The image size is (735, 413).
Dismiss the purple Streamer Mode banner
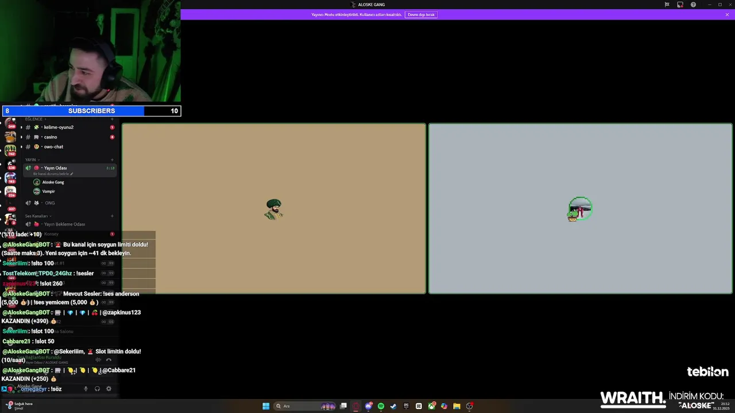click(x=727, y=14)
